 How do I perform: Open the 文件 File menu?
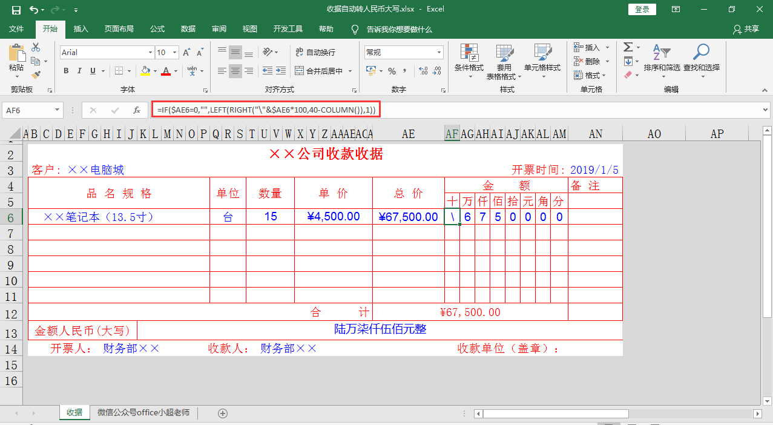16,29
